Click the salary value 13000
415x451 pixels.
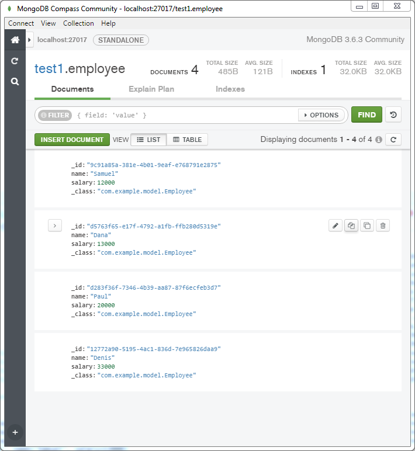(x=106, y=244)
